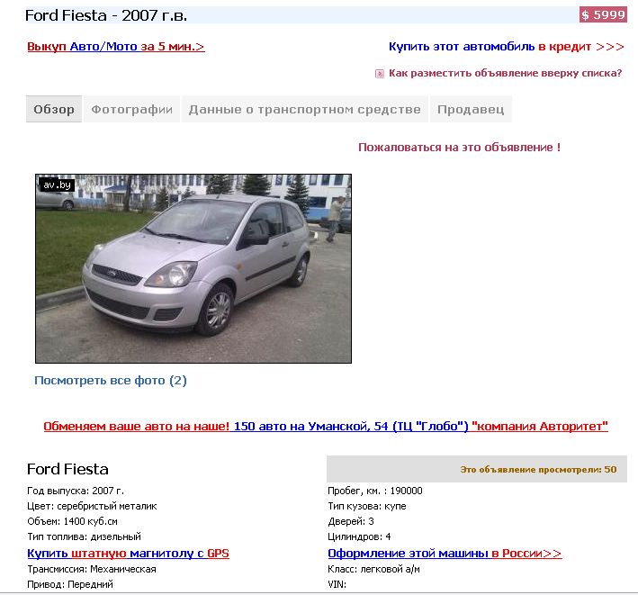Open "Обменяем ваше авто на наше!" ad link
The width and height of the screenshot is (638, 595).
pos(136,426)
